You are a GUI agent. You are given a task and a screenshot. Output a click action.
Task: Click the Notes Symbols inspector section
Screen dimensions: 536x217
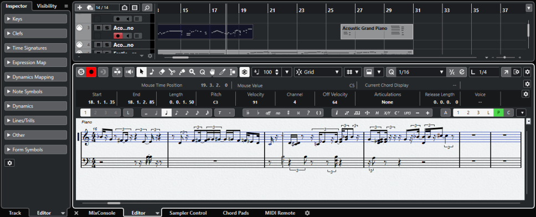[35, 91]
